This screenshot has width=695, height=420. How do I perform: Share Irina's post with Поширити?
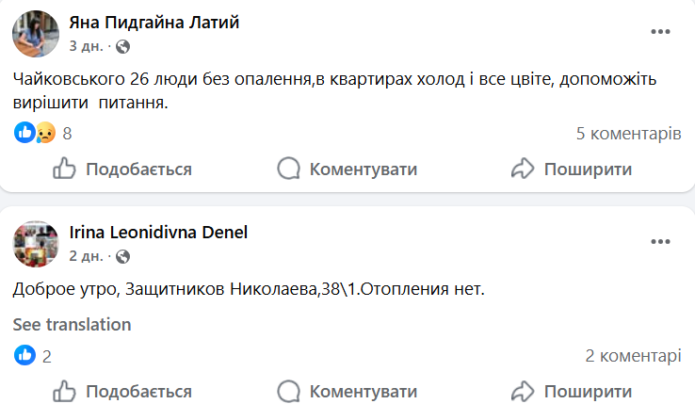tap(571, 391)
